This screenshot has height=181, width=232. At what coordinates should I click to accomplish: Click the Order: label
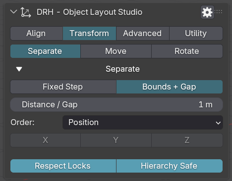[x=22, y=122]
